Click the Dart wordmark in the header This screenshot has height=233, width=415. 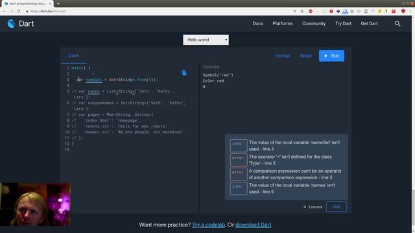pyautogui.click(x=26, y=23)
